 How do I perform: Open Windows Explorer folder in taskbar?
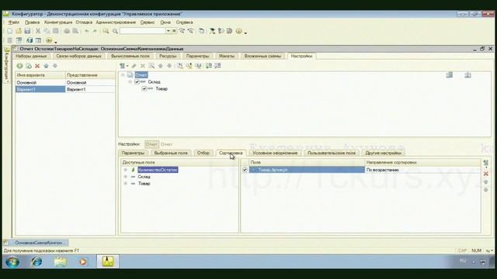point(61,262)
